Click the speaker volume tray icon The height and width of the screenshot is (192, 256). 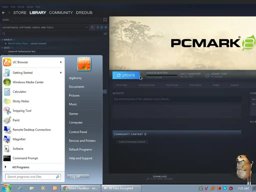tap(231, 188)
